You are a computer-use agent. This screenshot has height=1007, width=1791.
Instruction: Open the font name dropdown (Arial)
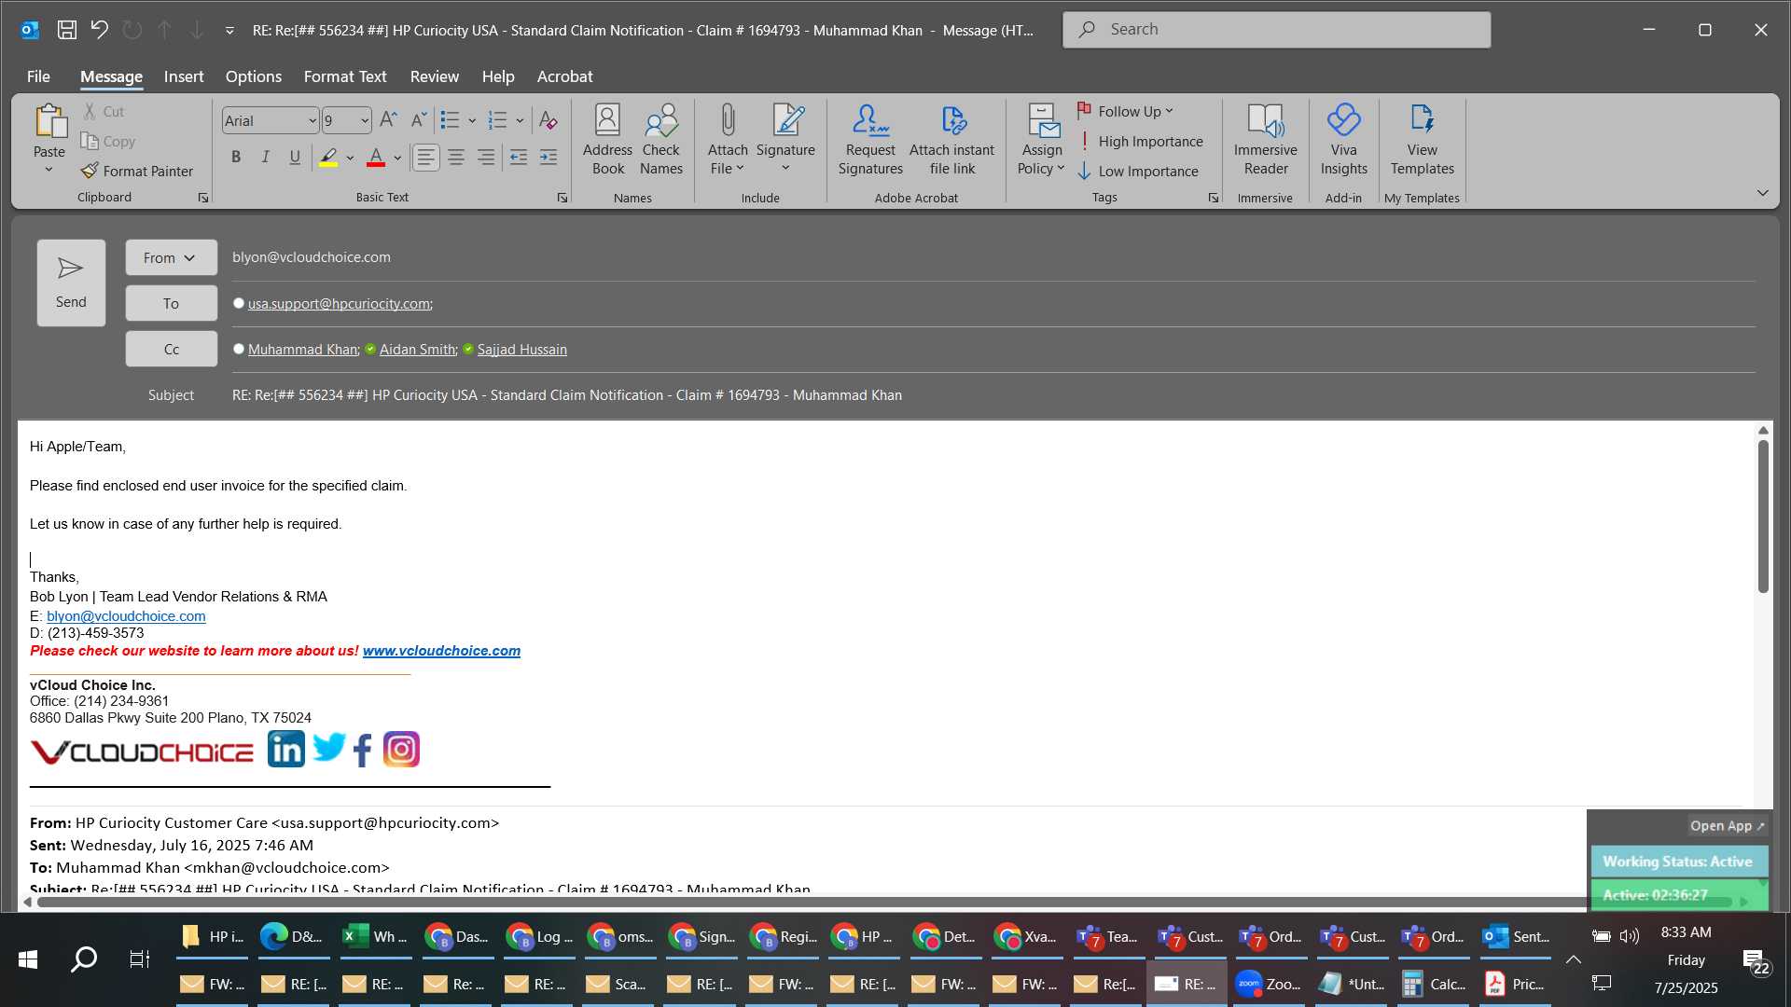(312, 120)
